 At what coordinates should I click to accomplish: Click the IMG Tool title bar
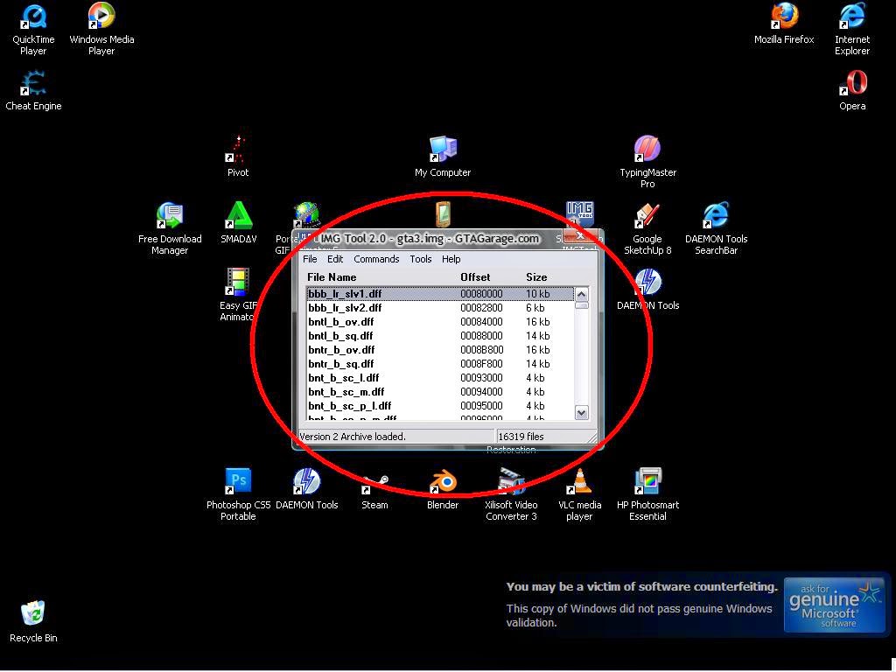pyautogui.click(x=429, y=238)
